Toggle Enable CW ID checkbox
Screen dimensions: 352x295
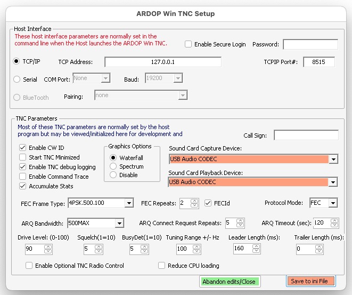23,148
